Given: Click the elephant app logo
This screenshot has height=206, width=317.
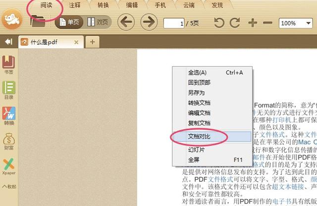Looking at the screenshot, I should [x=12, y=19].
